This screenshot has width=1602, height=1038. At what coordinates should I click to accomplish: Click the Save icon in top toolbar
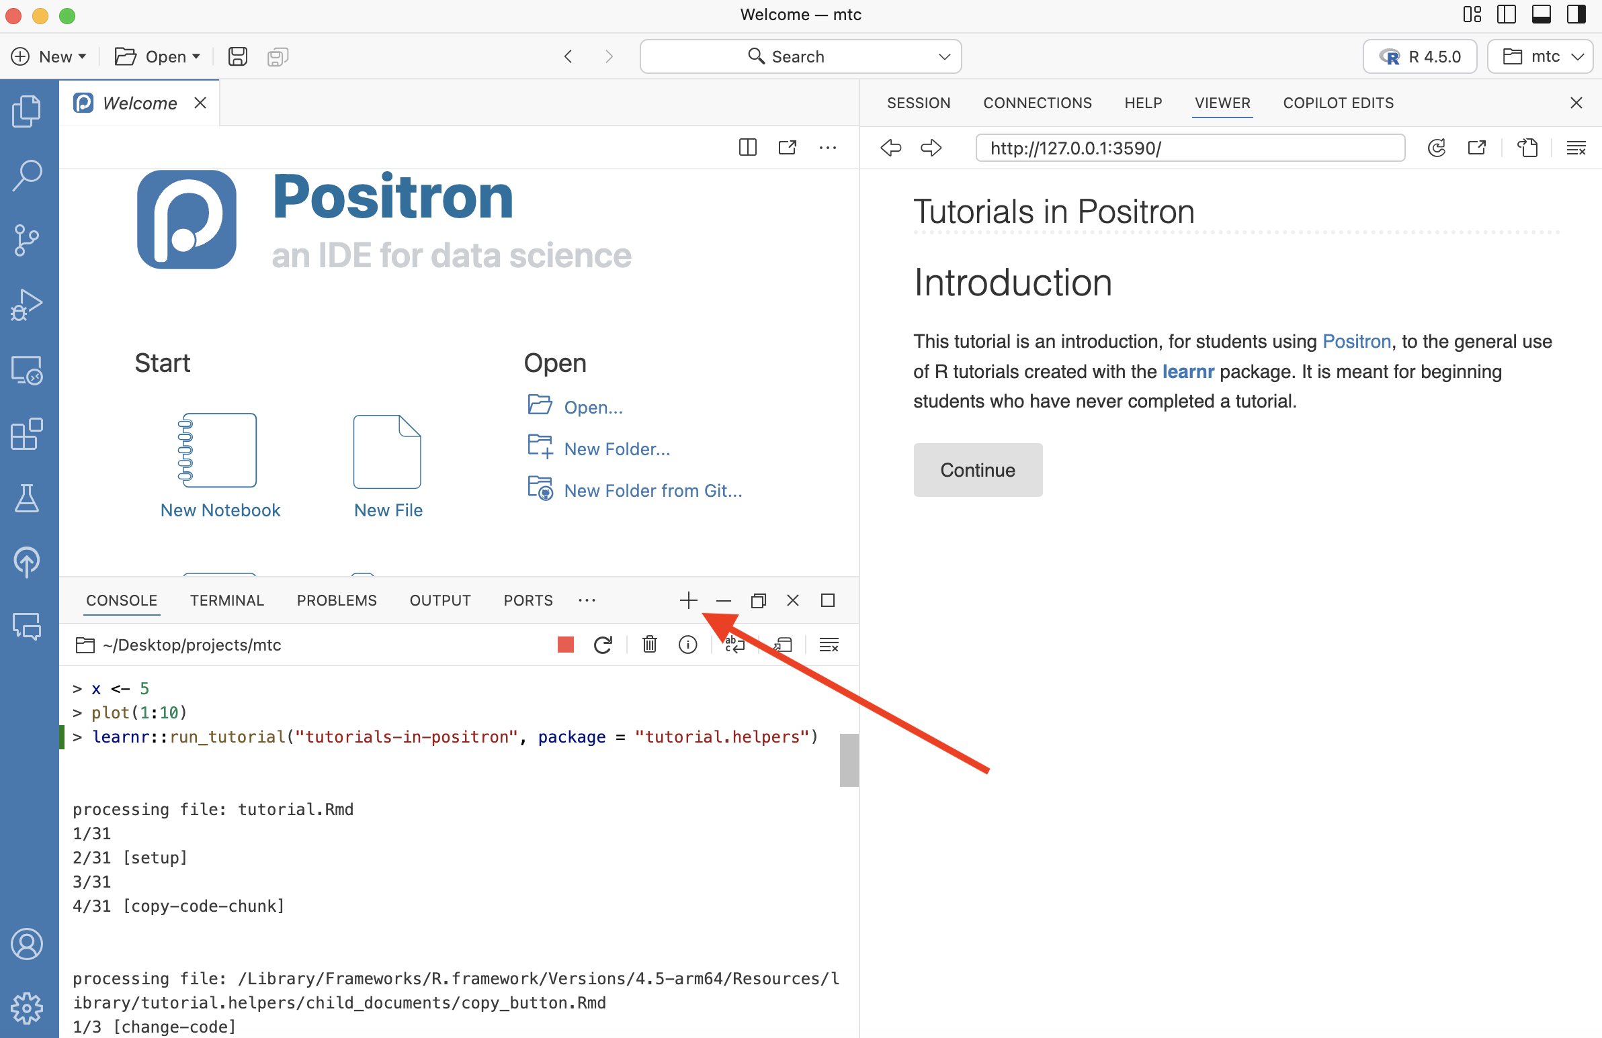click(238, 56)
